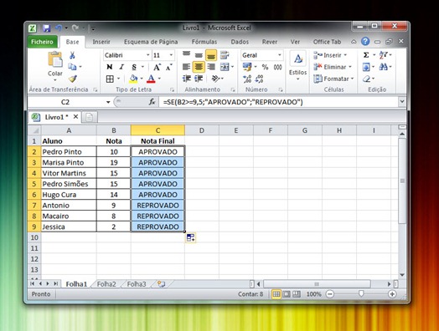439x331 pixels.
Task: Align text right in cell
Action: click(211, 67)
